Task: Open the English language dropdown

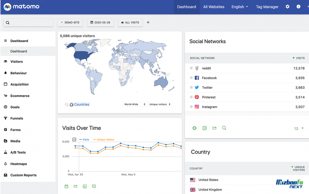Action: (x=240, y=7)
